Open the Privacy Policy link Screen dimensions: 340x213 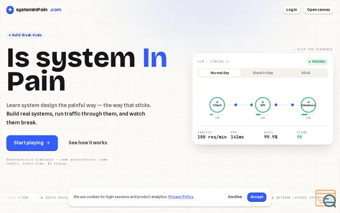(x=181, y=197)
